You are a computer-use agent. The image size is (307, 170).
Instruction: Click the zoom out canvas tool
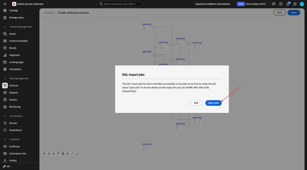pyautogui.click(x=49, y=154)
